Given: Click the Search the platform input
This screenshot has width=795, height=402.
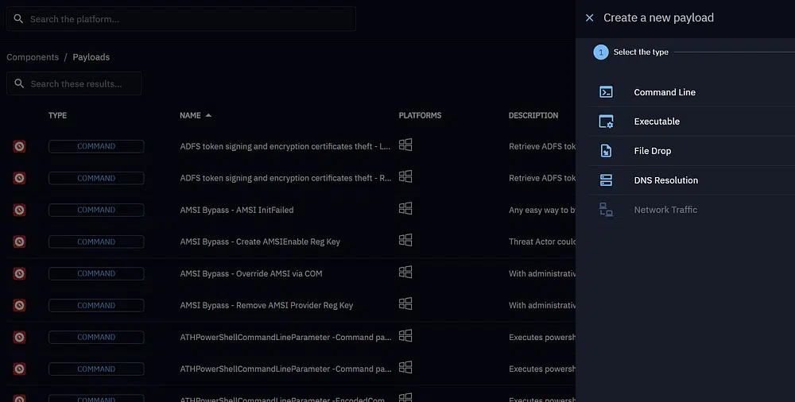Looking at the screenshot, I should pos(187,19).
